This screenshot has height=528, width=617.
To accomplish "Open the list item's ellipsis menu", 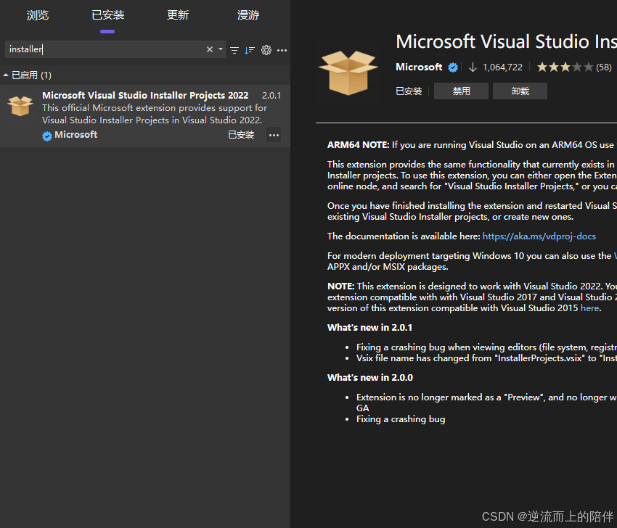I will (x=274, y=135).
